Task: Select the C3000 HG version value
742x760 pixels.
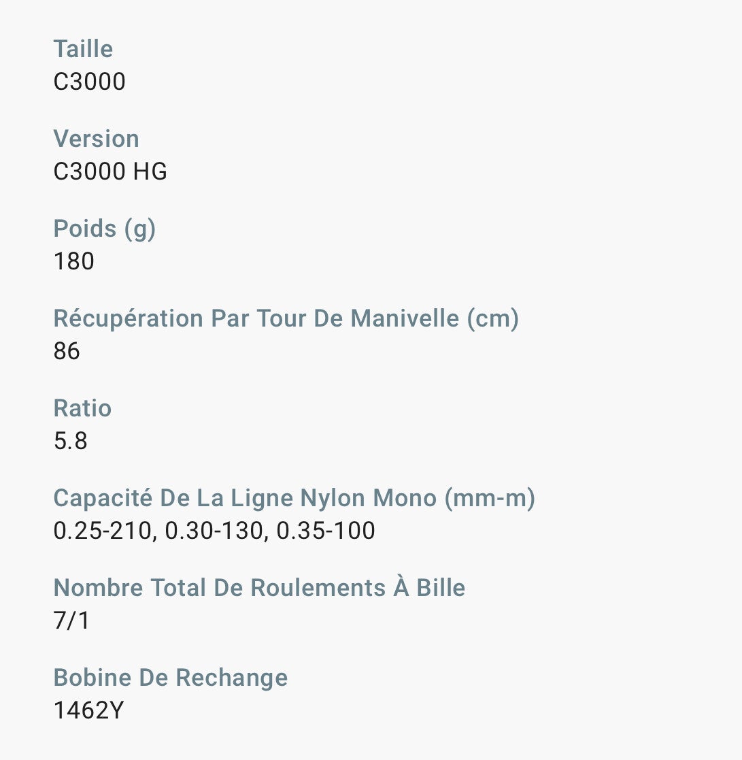Action: click(110, 171)
